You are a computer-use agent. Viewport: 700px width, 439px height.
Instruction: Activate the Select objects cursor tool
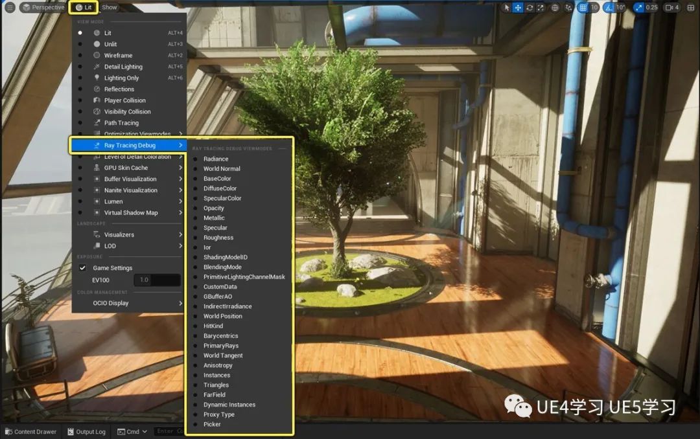tap(506, 8)
